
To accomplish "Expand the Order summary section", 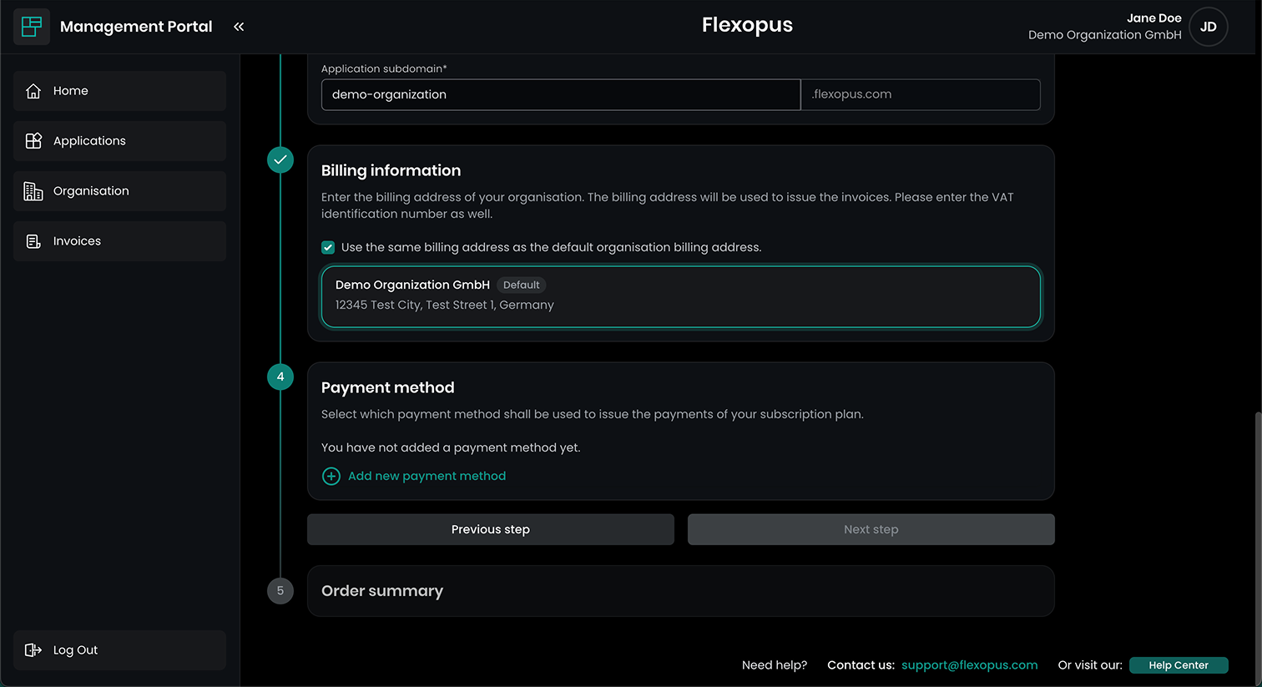I will tap(680, 591).
